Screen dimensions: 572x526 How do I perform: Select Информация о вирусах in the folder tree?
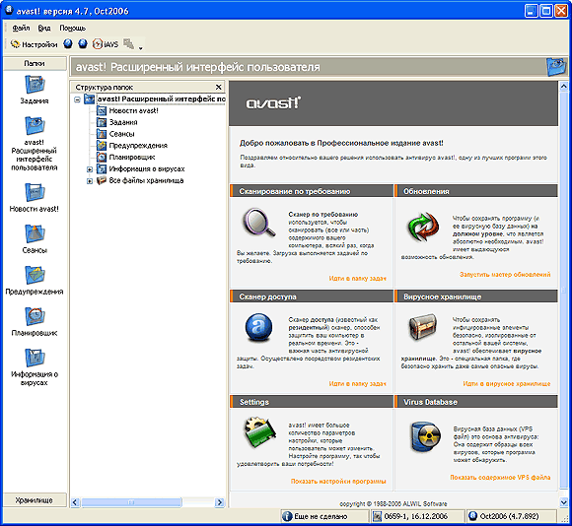tap(147, 169)
